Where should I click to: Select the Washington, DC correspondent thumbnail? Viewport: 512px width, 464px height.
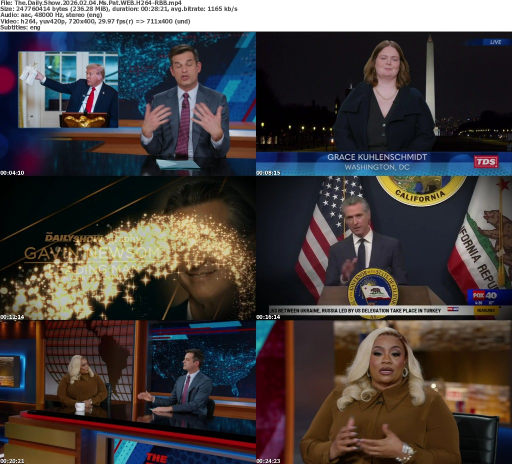coord(384,104)
